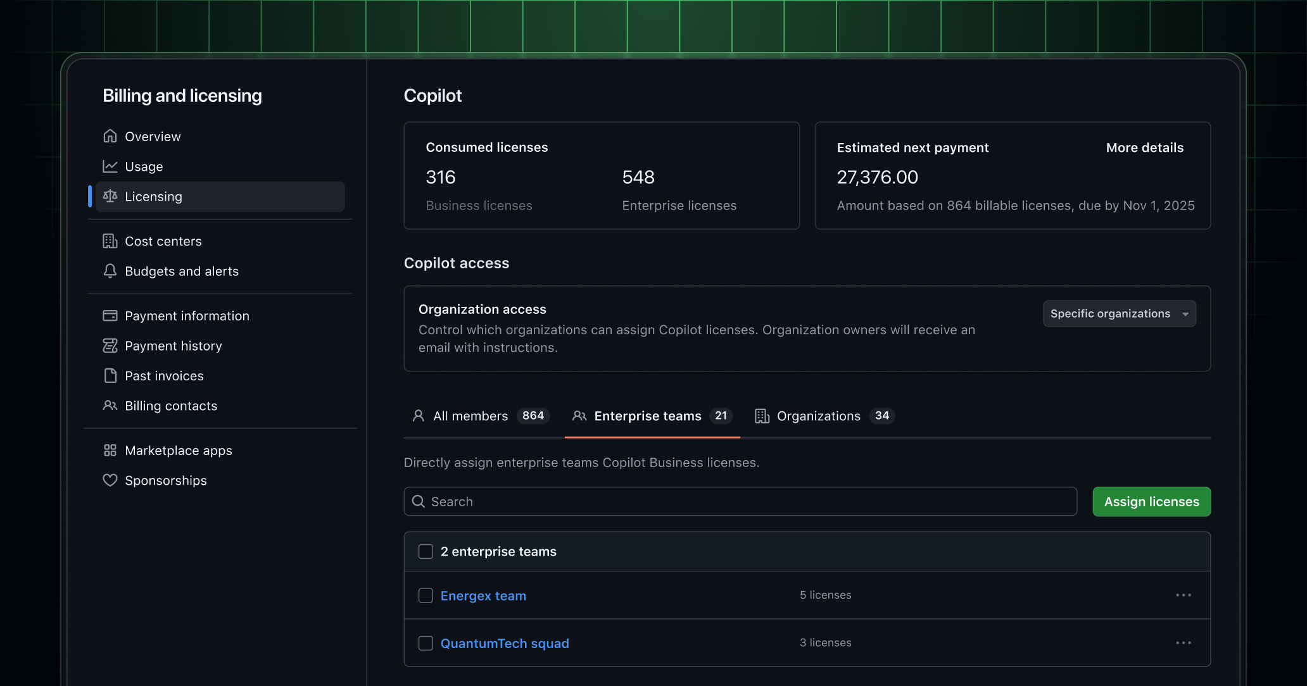Select the Overview home icon
Viewport: 1307px width, 686px height.
[x=110, y=135]
